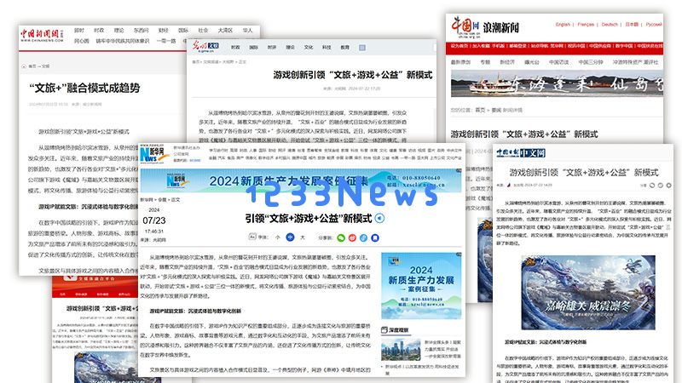Click 邮箱登录 in China.org.cn red bar
The height and width of the screenshot is (383, 682).
pos(517,46)
